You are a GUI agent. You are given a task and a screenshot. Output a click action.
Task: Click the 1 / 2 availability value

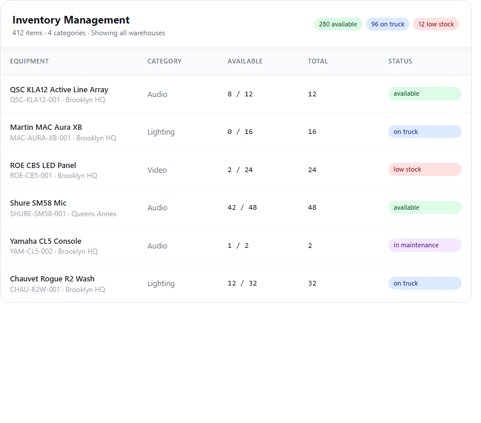(238, 246)
